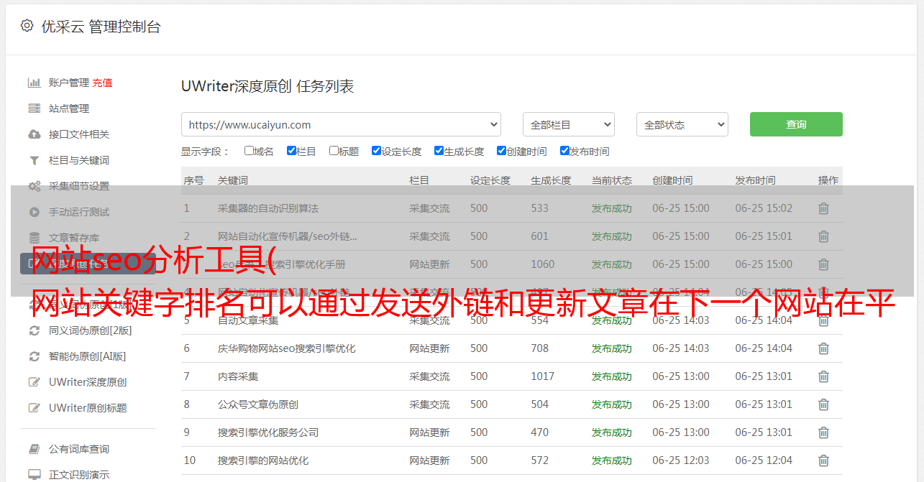Click the 发布时间 column header
Image resolution: width=924 pixels, height=482 pixels.
pos(755,180)
